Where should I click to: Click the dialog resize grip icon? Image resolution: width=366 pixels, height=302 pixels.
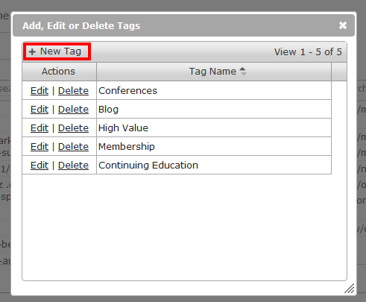tap(350, 289)
